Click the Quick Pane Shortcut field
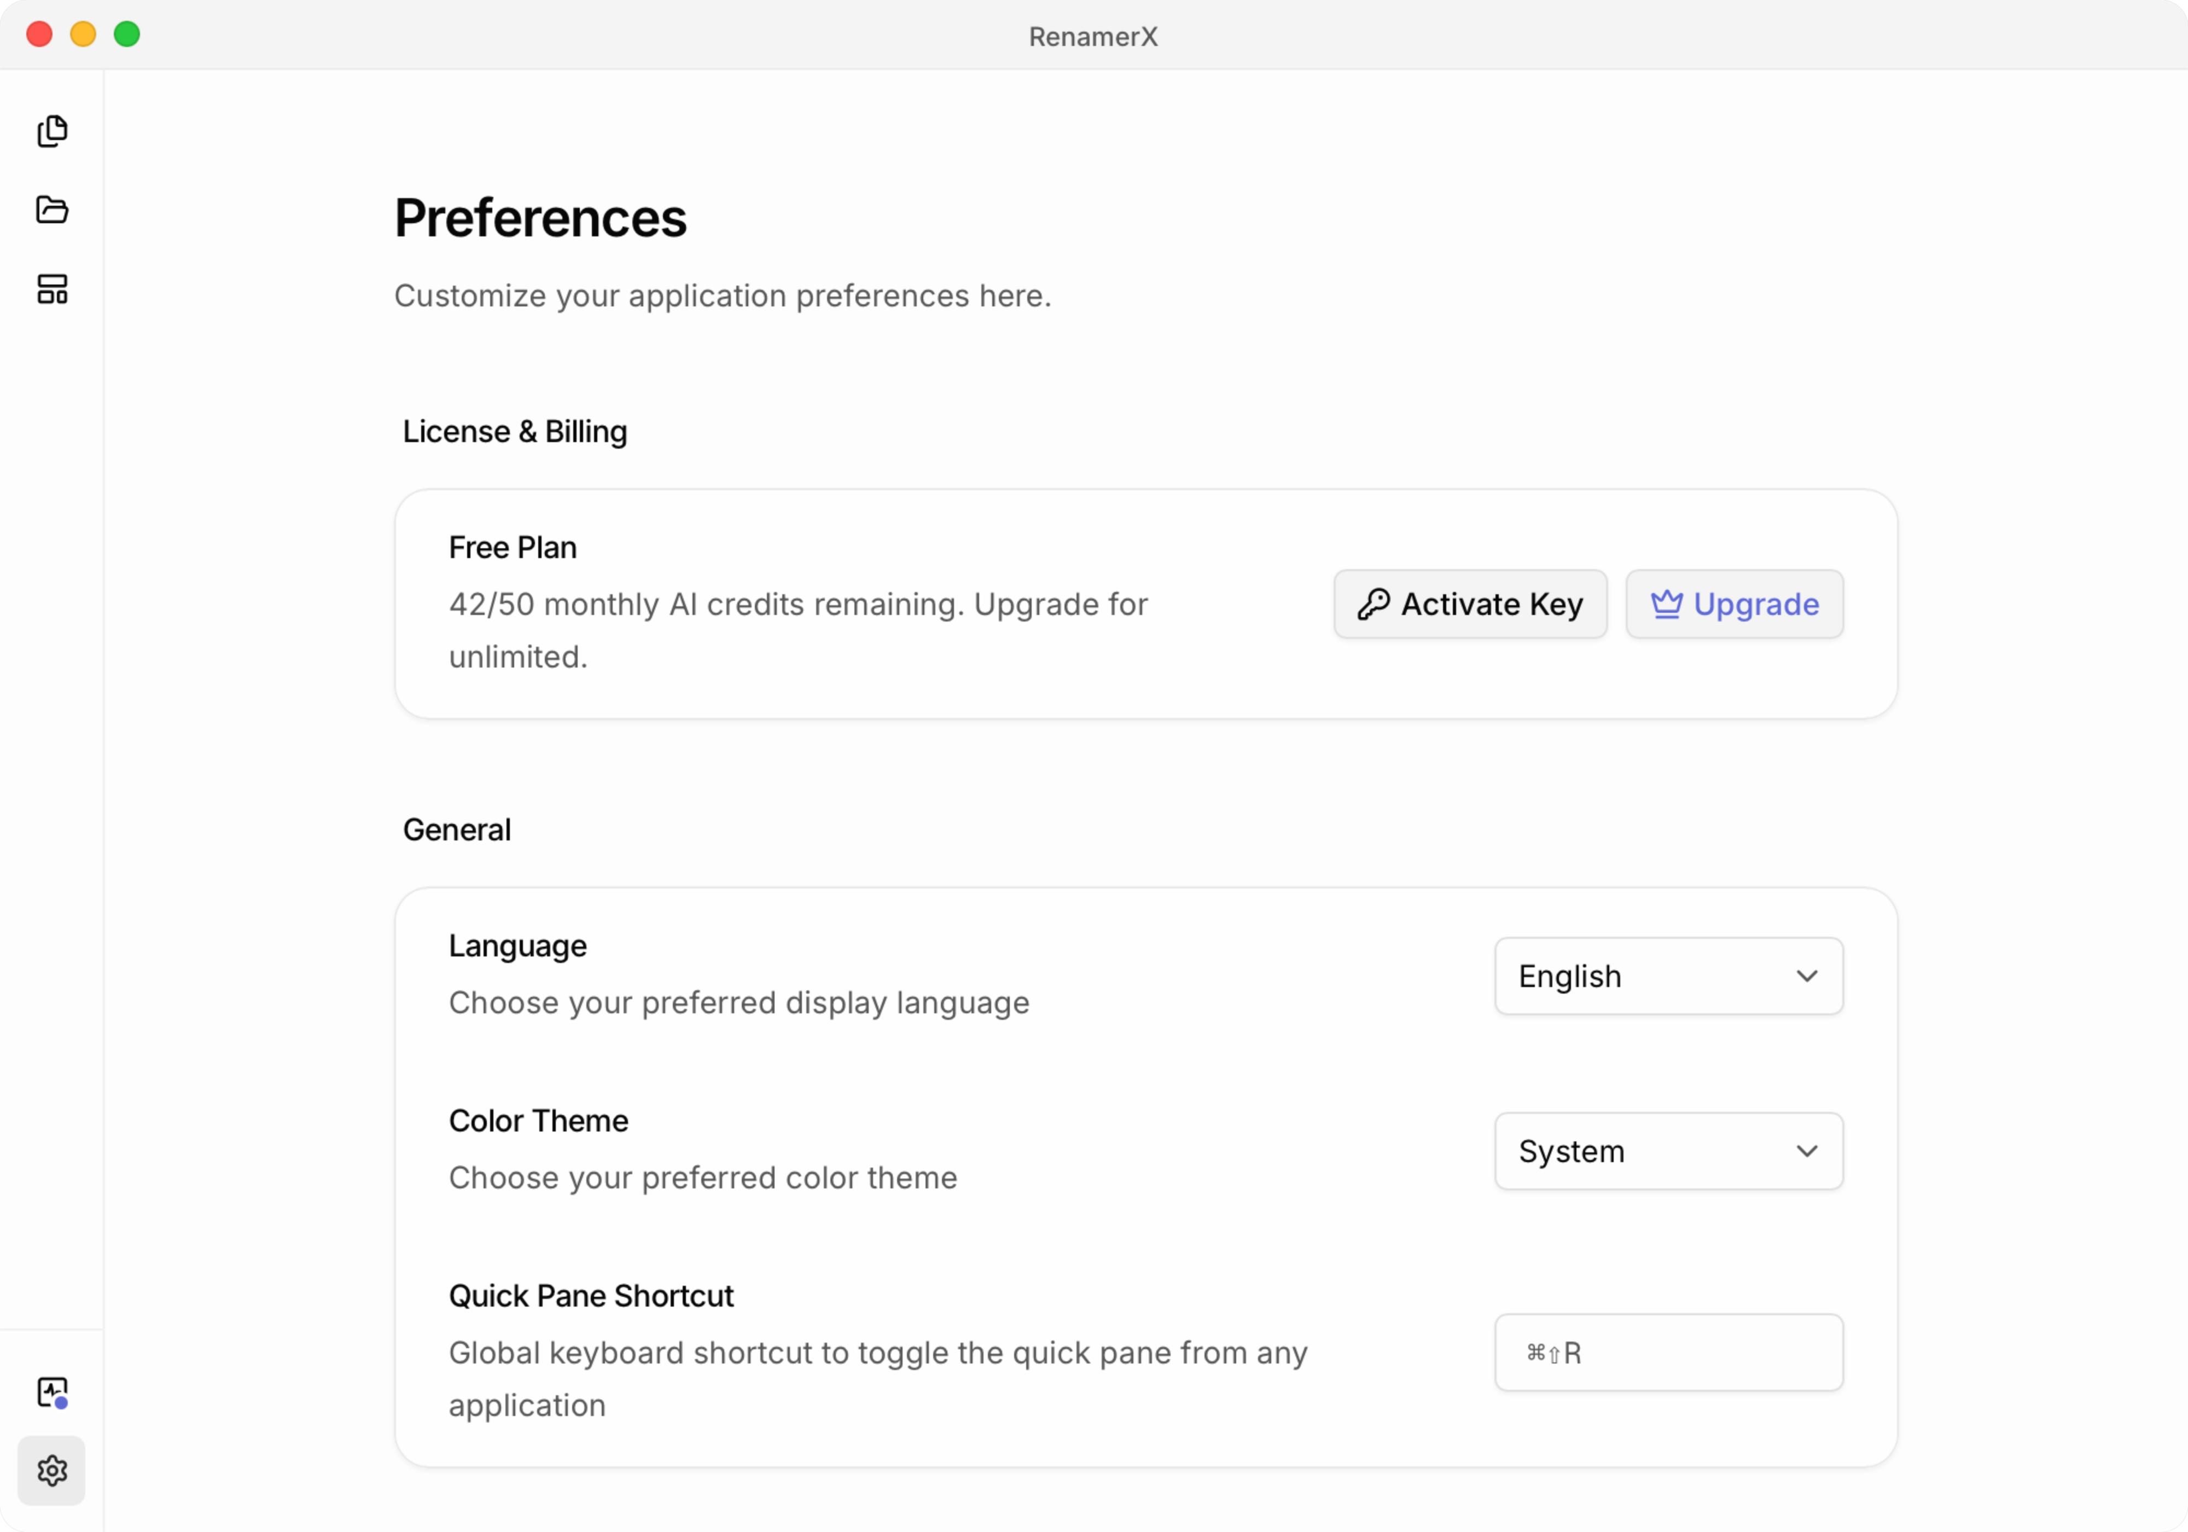The height and width of the screenshot is (1532, 2188). 1669,1353
